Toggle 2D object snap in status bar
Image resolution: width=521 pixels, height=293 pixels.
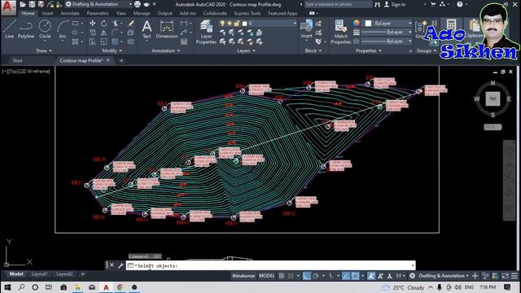tap(355, 276)
